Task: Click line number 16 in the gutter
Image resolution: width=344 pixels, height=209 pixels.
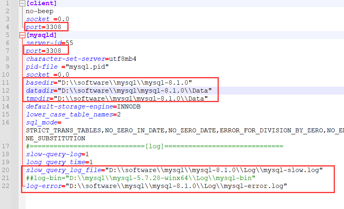Action: click(x=6, y=122)
